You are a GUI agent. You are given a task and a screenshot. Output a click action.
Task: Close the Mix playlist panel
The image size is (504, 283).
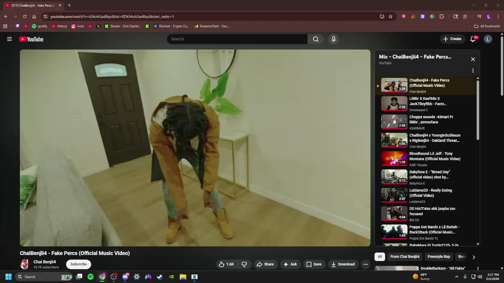pyautogui.click(x=473, y=59)
